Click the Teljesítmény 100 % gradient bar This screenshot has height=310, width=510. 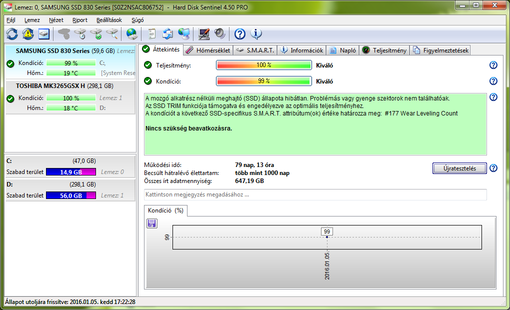click(x=264, y=65)
